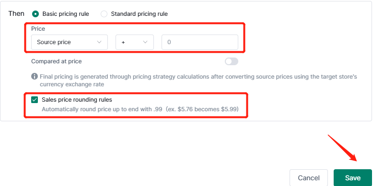Click the chevron arrow in Source price box
Image resolution: width=384 pixels, height=186 pixels.
pos(99,42)
